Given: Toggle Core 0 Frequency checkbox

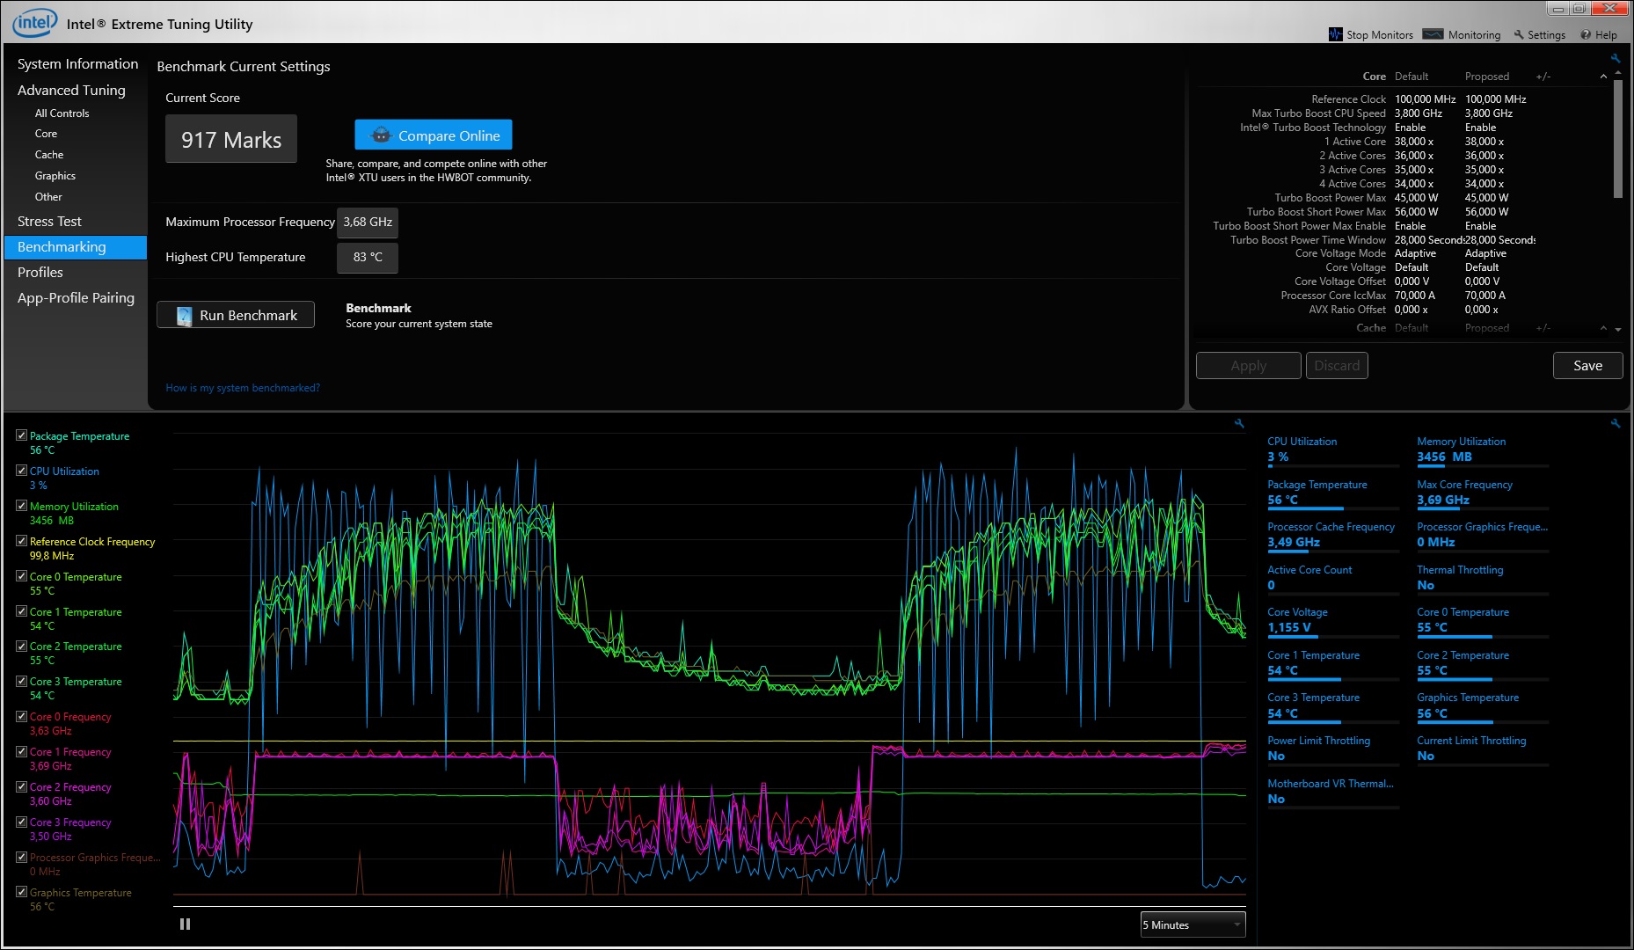Looking at the screenshot, I should tap(21, 716).
